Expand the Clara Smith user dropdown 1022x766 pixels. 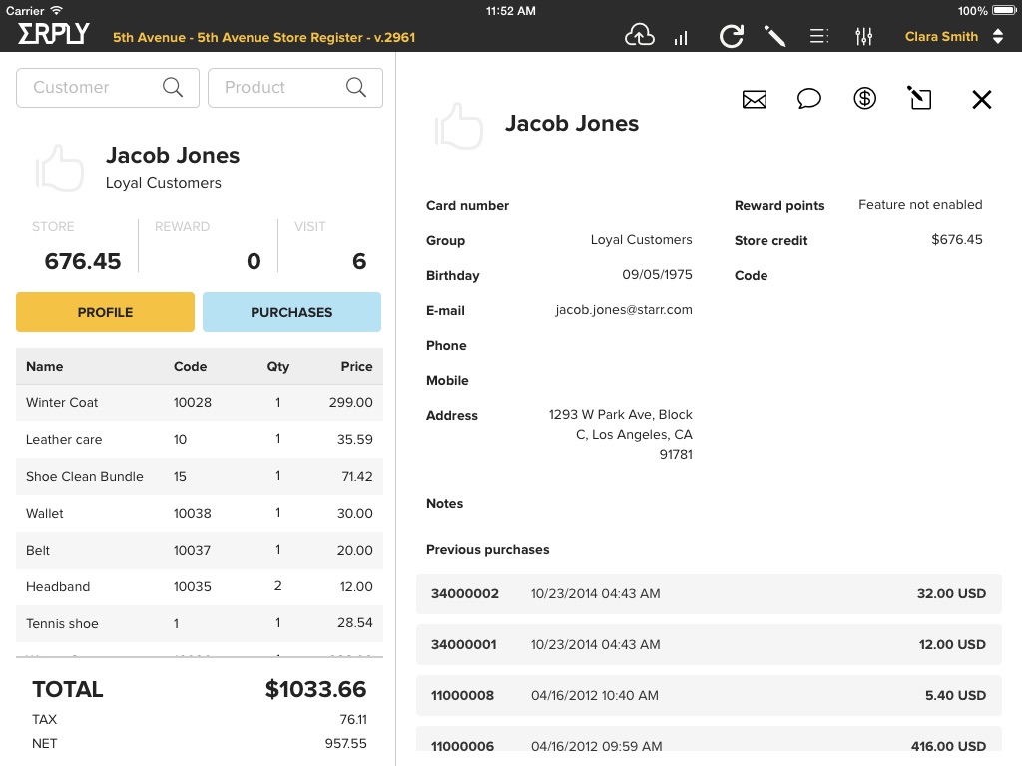pyautogui.click(x=954, y=37)
